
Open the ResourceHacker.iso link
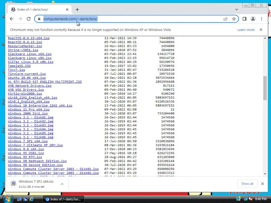[25, 46]
